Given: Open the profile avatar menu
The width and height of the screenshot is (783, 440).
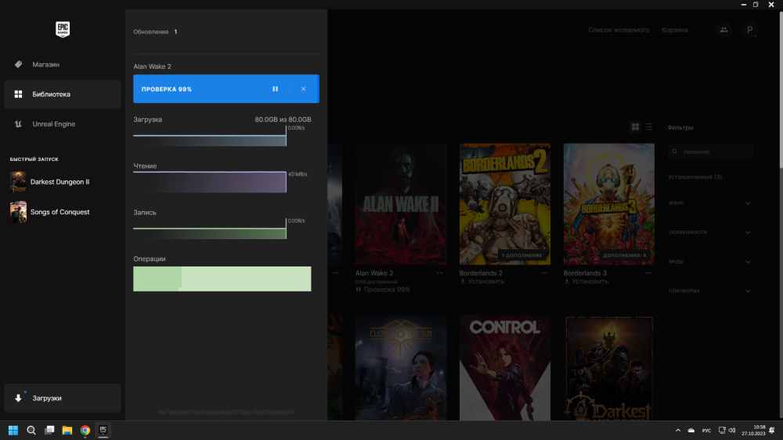Looking at the screenshot, I should [x=749, y=30].
